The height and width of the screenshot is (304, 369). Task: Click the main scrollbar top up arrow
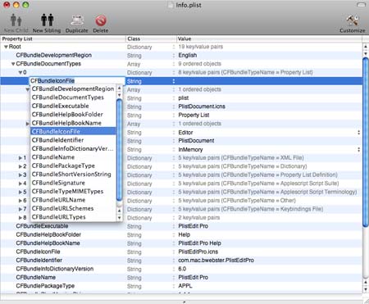[x=366, y=47]
